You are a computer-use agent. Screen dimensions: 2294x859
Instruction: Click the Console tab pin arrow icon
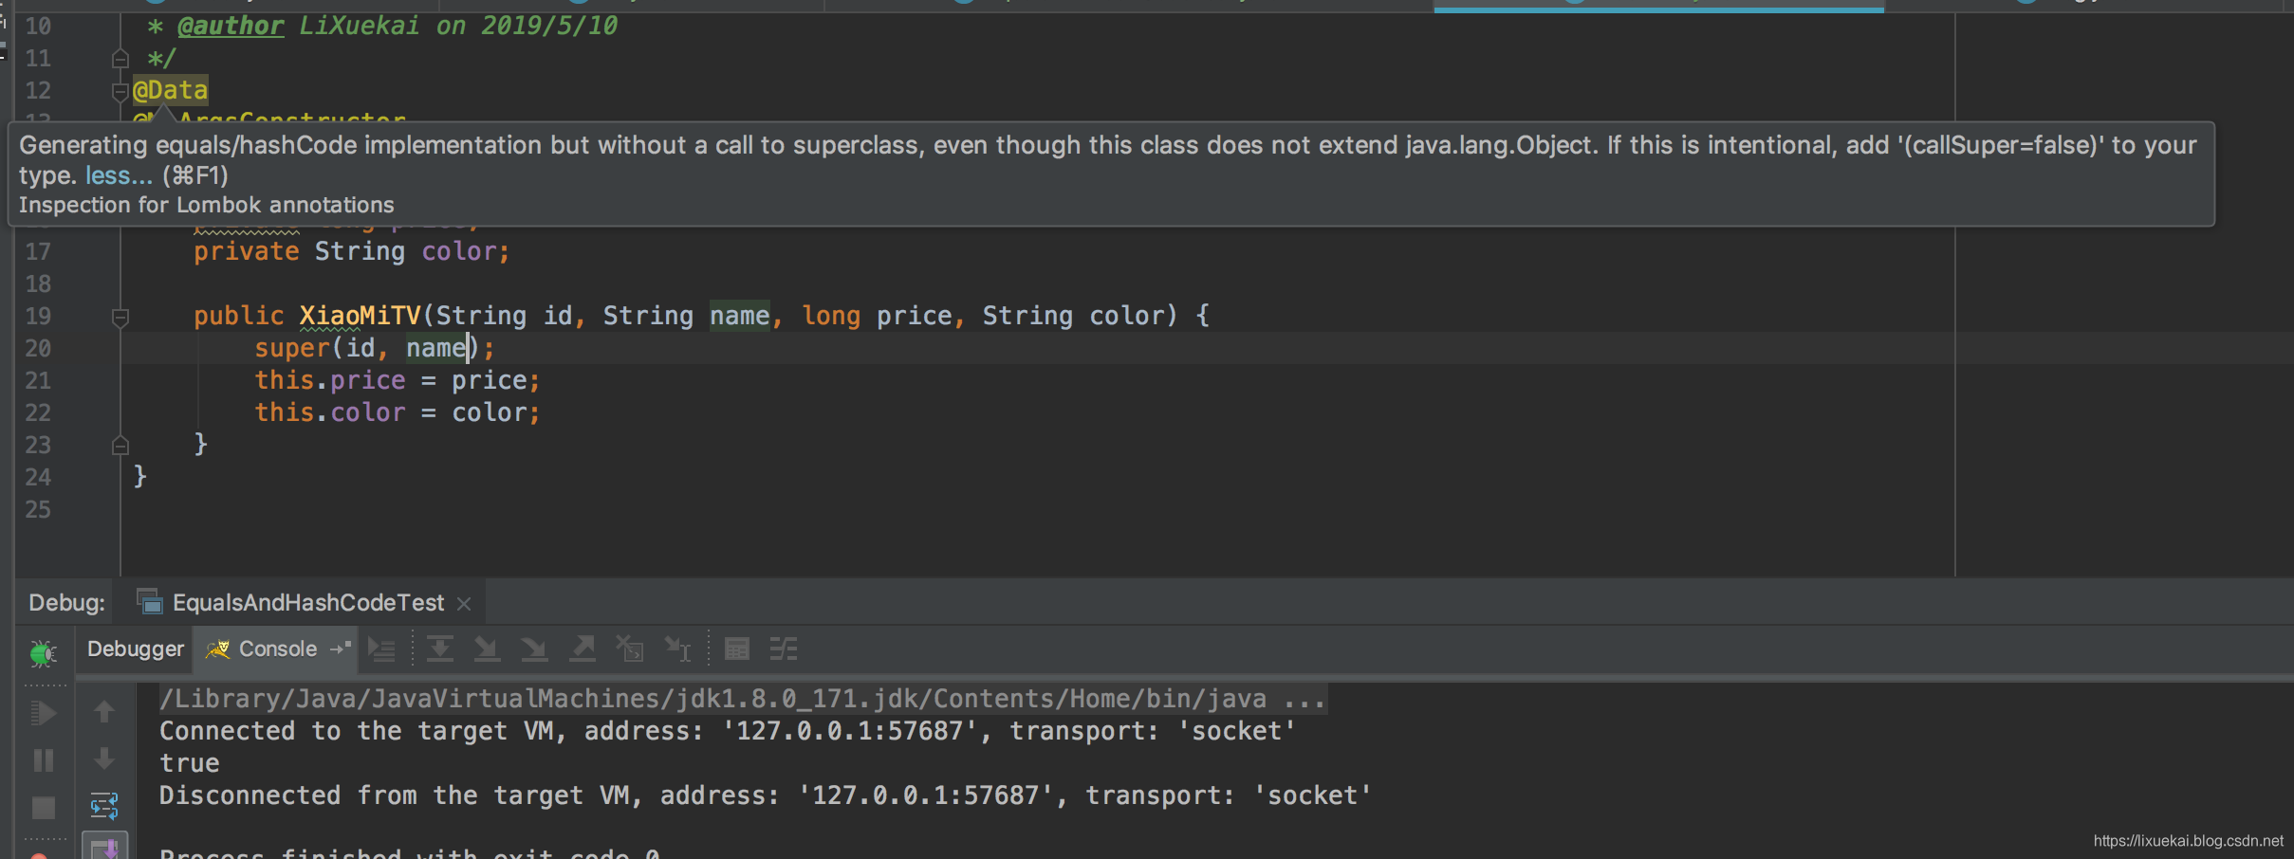point(340,649)
